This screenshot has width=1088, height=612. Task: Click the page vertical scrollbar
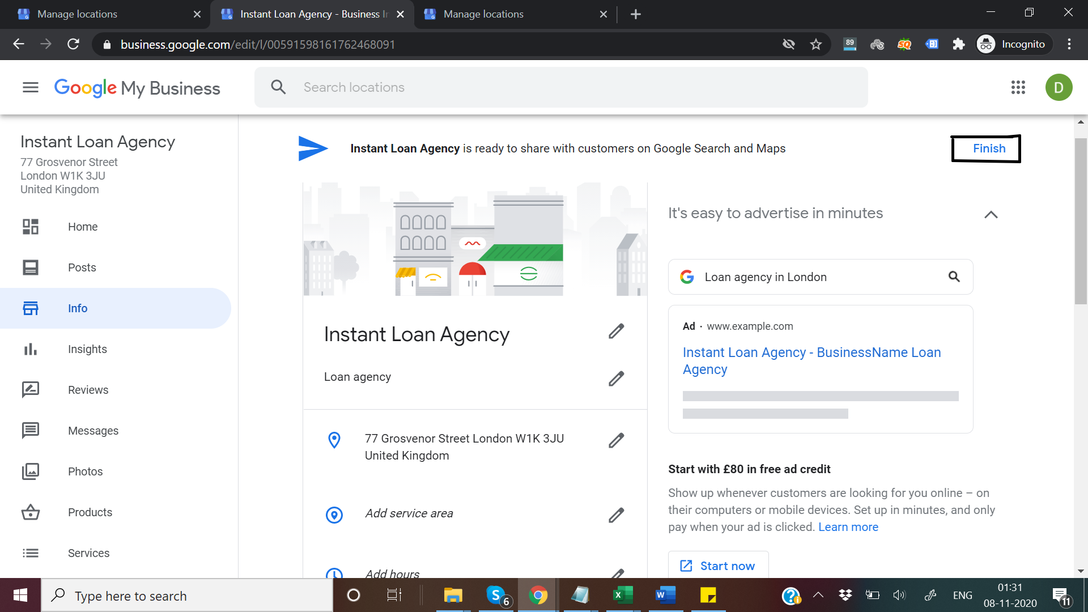(1081, 221)
